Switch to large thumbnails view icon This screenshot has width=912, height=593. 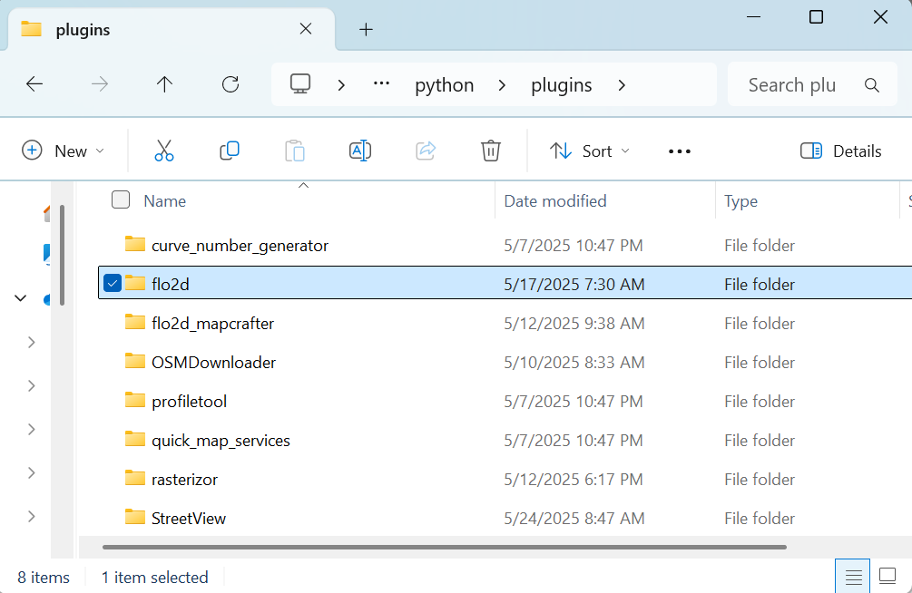pyautogui.click(x=887, y=576)
